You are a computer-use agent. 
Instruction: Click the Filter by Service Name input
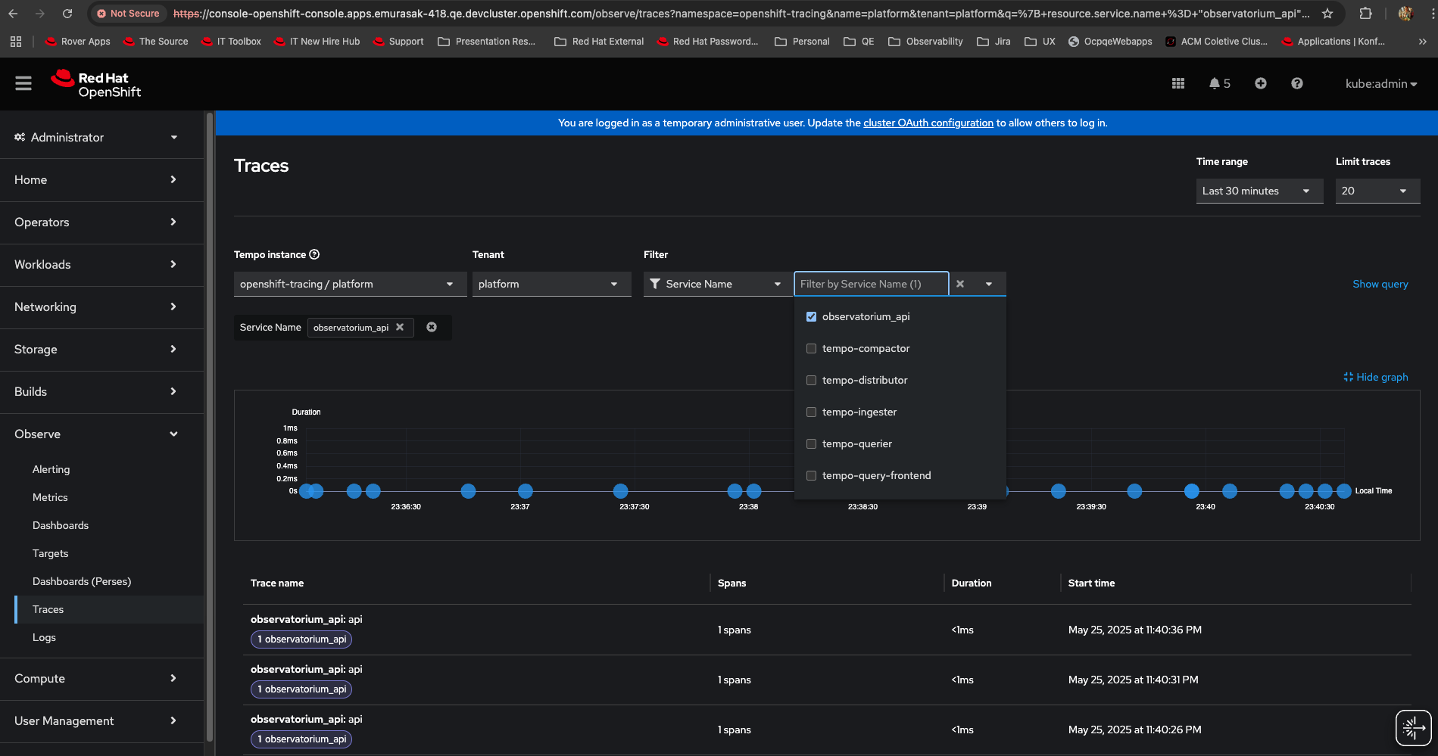coord(869,284)
